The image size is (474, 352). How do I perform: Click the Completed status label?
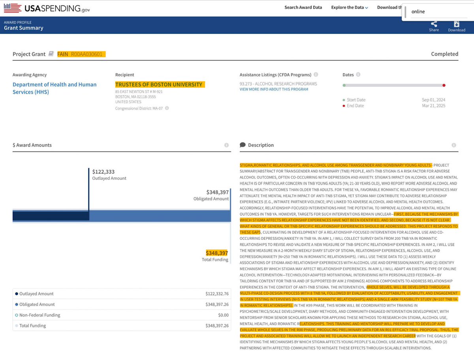tap(445, 54)
